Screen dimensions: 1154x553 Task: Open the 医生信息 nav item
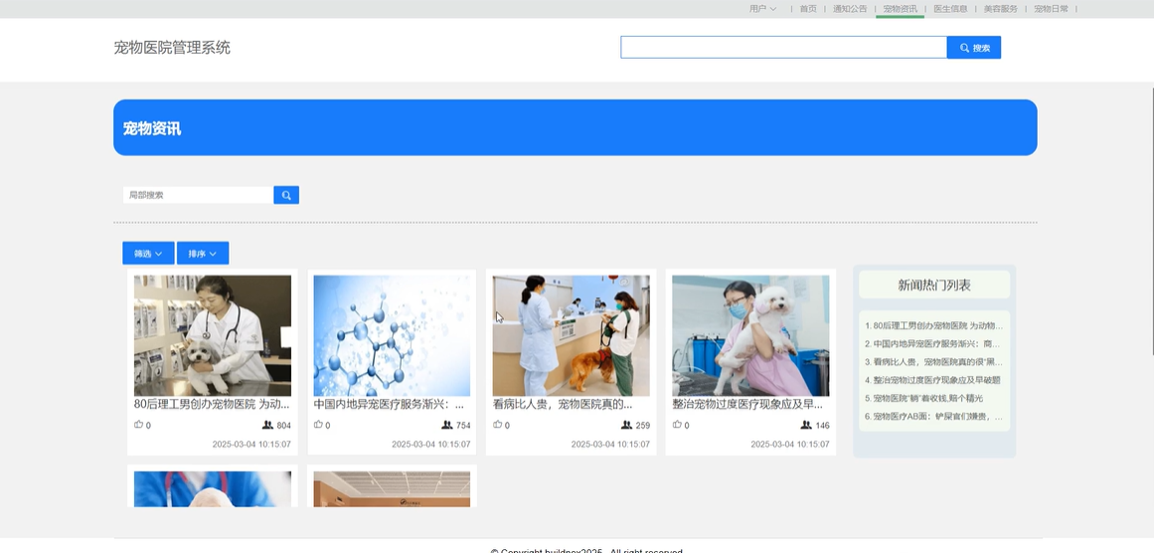pyautogui.click(x=951, y=9)
